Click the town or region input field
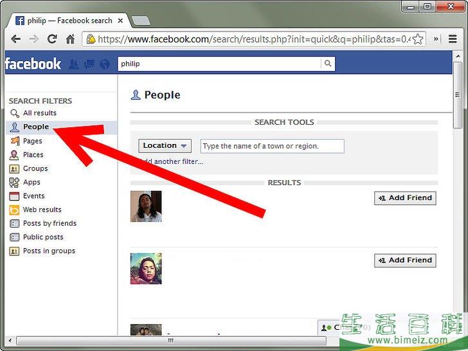The image size is (468, 351). pyautogui.click(x=272, y=147)
